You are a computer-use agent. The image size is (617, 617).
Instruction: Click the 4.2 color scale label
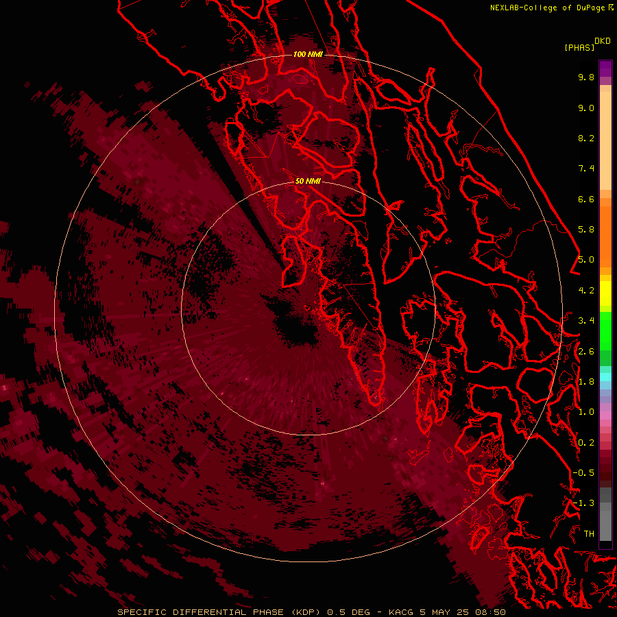click(586, 291)
